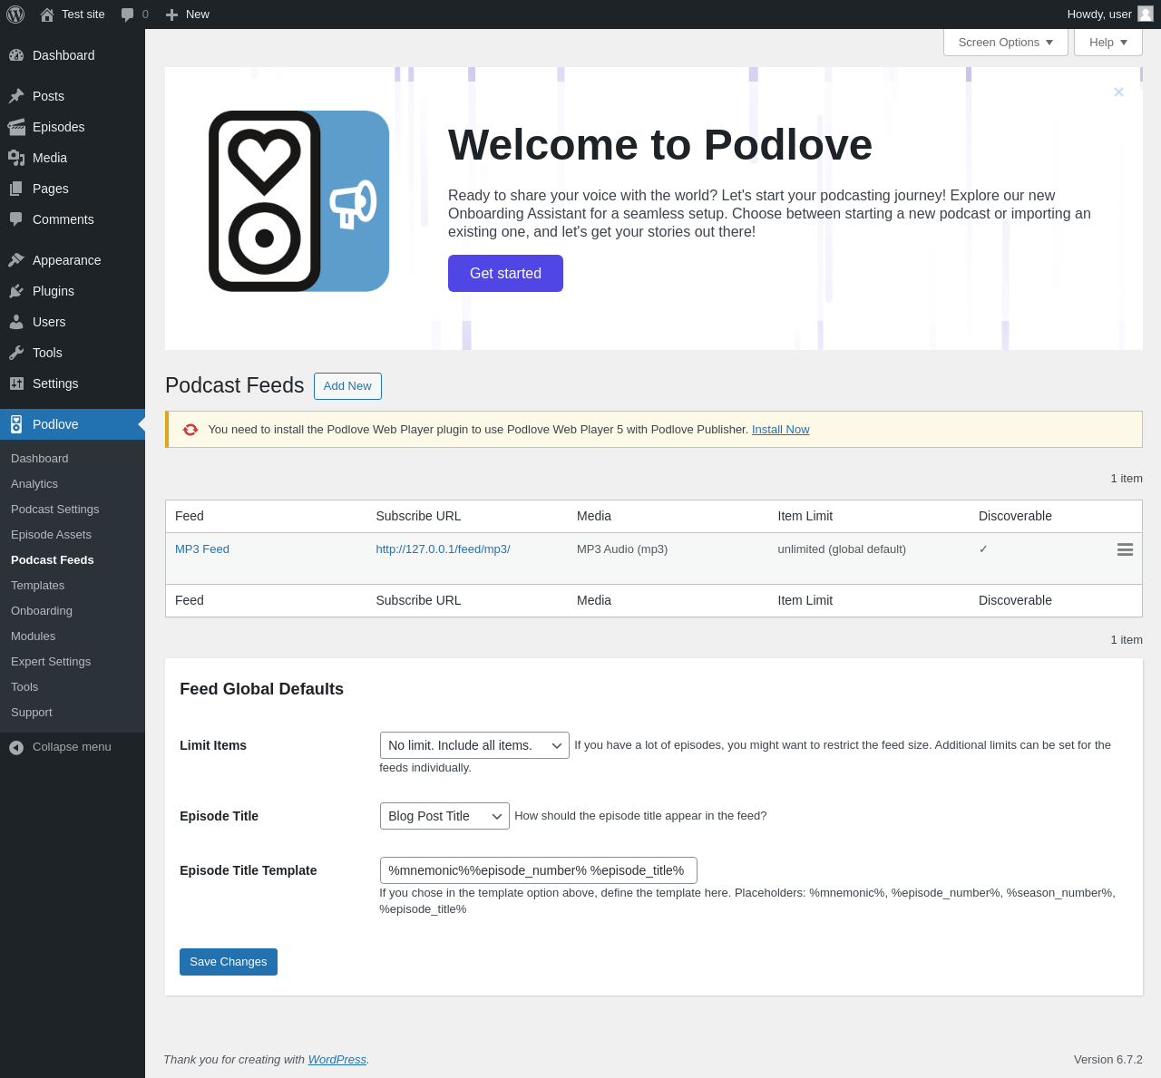1161x1078 pixels.
Task: Open Expert Settings submenu item
Action: [51, 662]
